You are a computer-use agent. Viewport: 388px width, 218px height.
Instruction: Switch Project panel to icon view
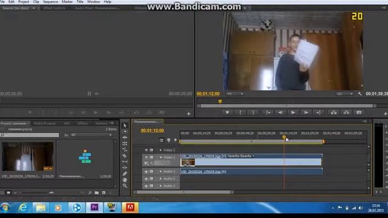click(x=8, y=193)
